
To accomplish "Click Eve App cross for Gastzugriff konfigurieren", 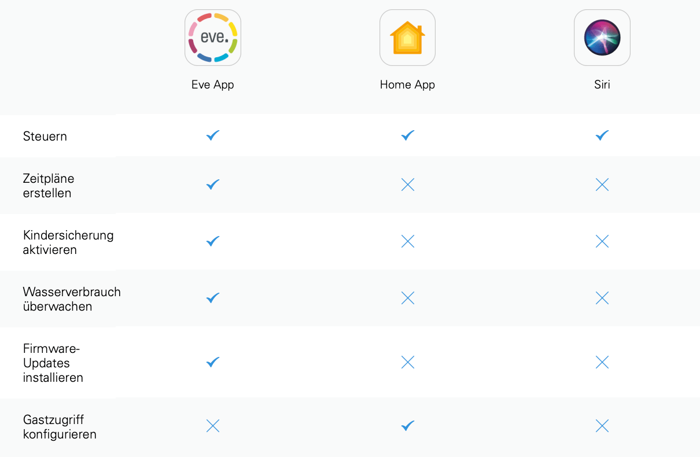I will 213,426.
